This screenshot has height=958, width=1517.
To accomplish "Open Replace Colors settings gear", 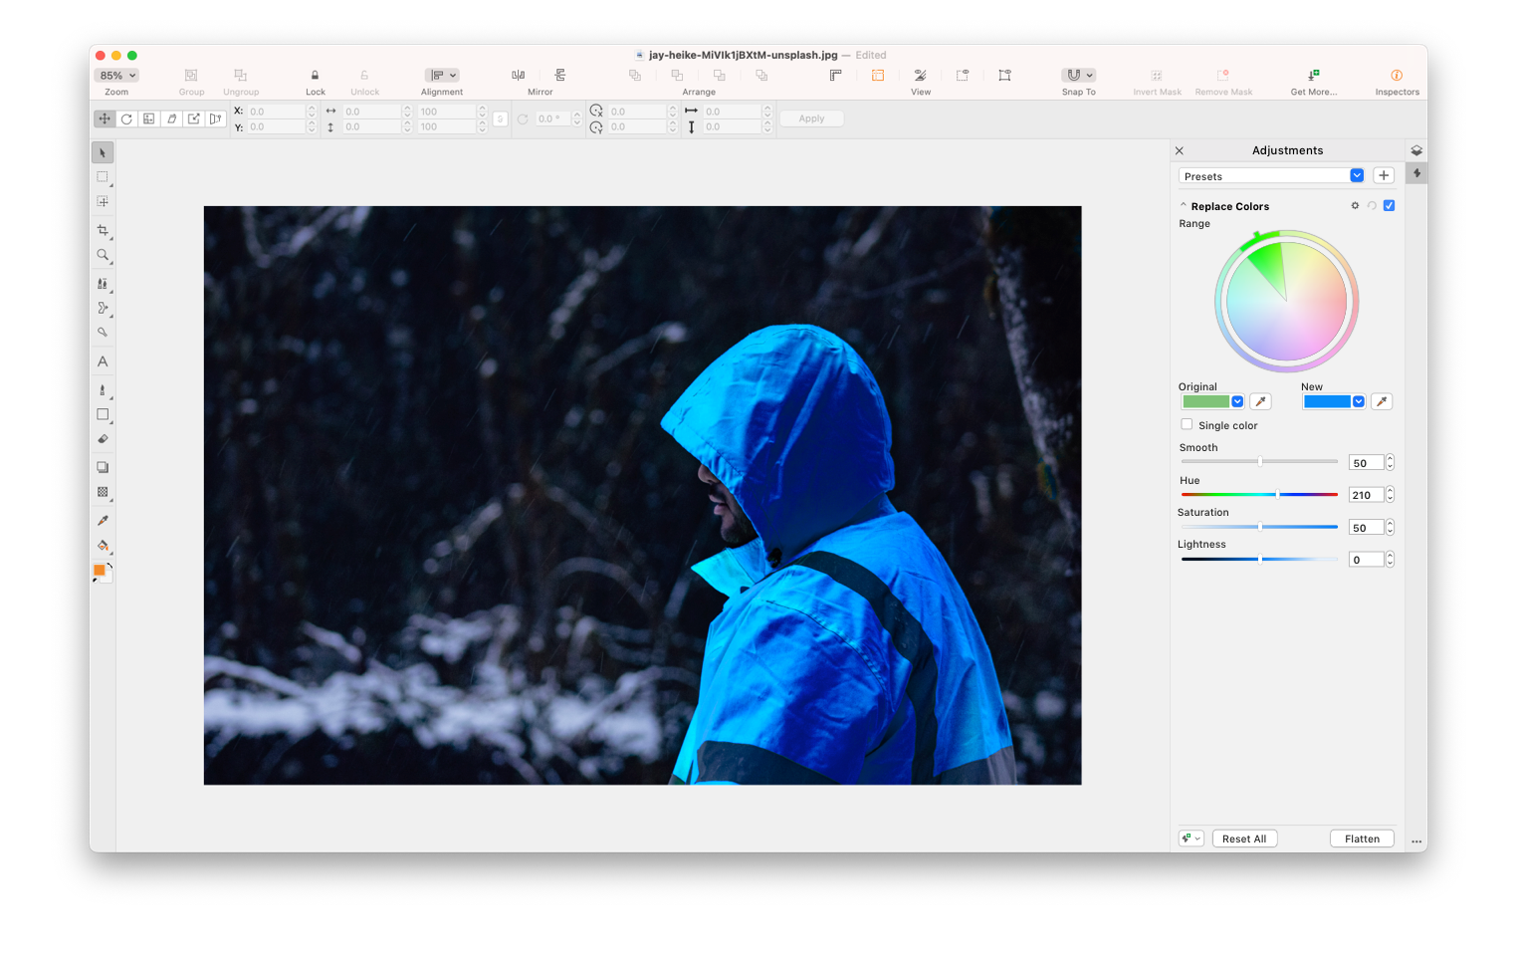I will tap(1355, 205).
